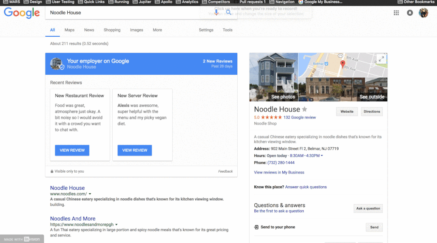Viewport: 437px width, 243px height.
Task: Open View reviews in My Business
Action: 279,173
